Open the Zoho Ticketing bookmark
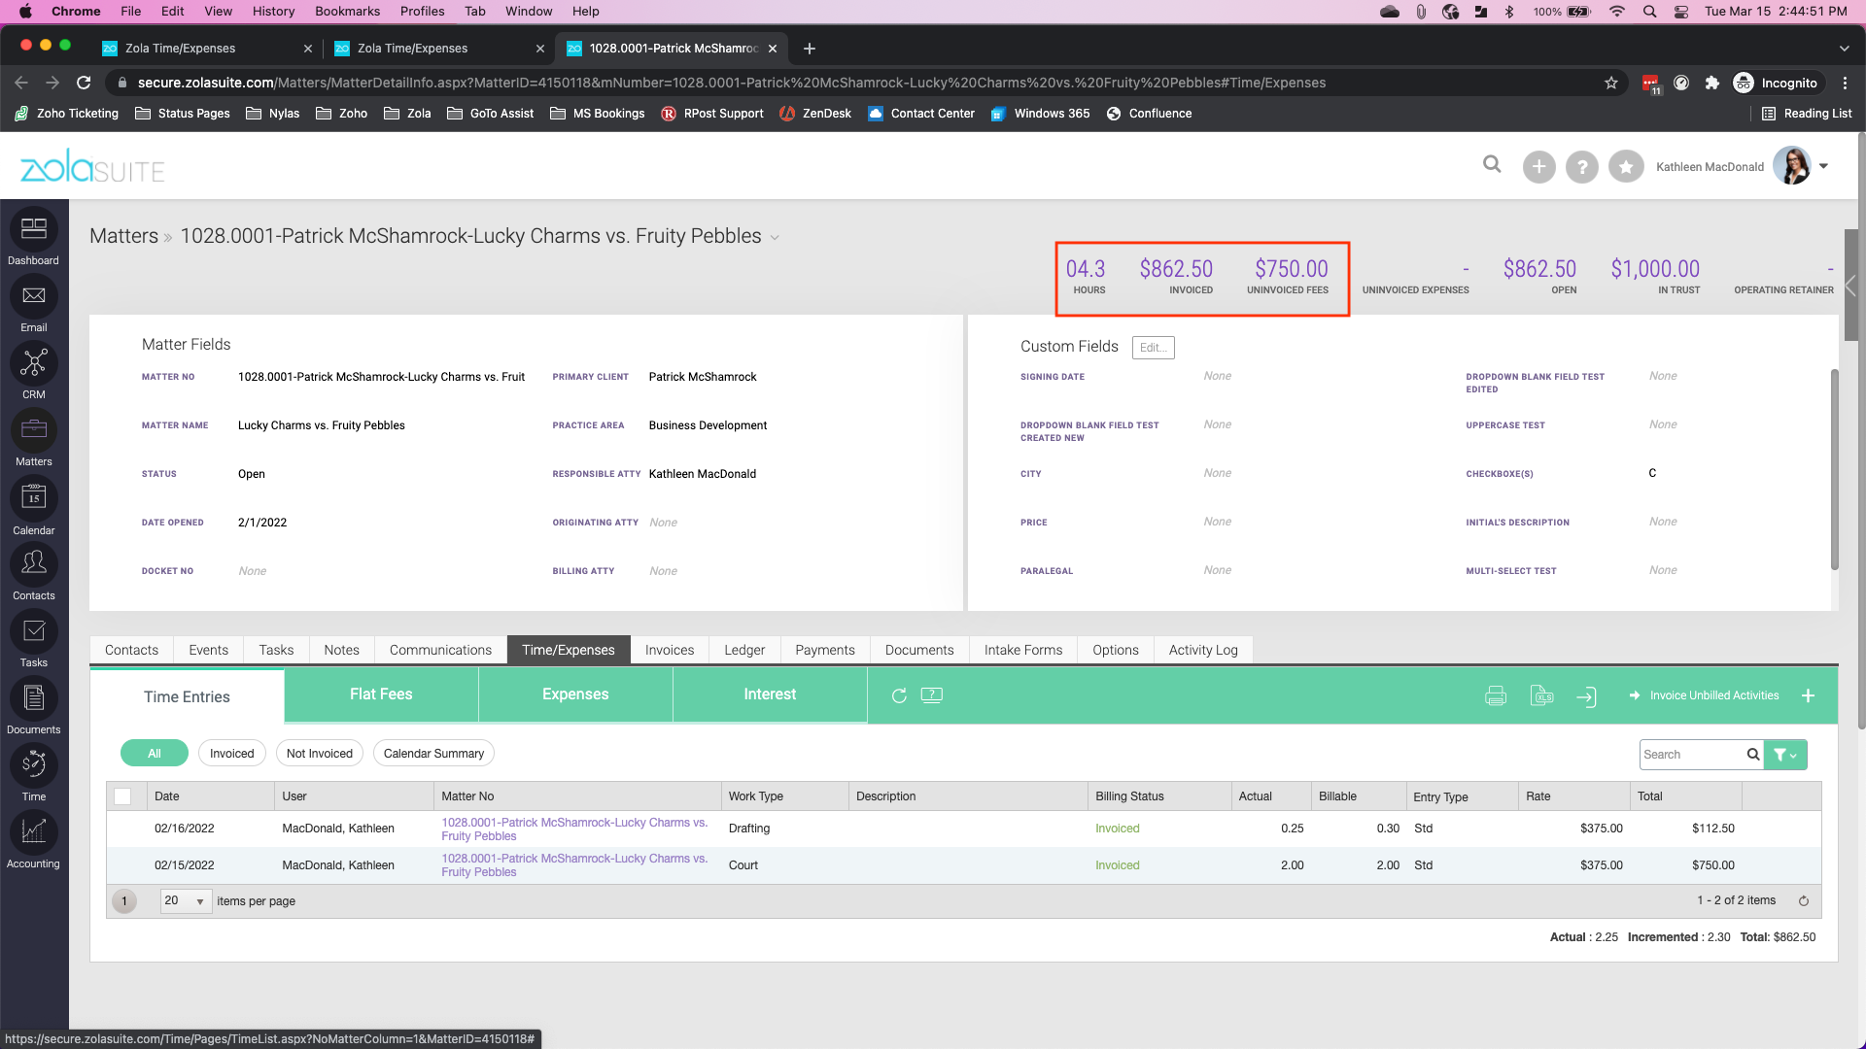Viewport: 1866px width, 1049px height. click(x=67, y=114)
